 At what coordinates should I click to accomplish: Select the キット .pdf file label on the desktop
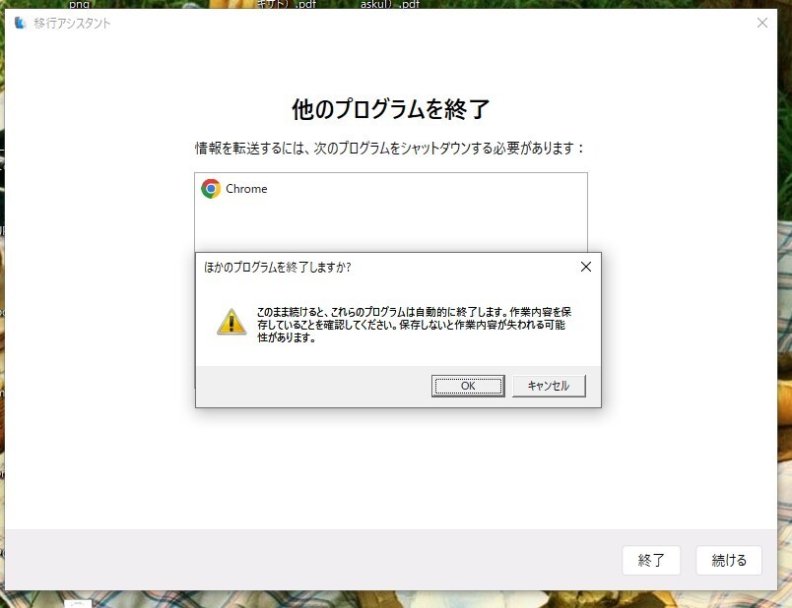click(287, 4)
